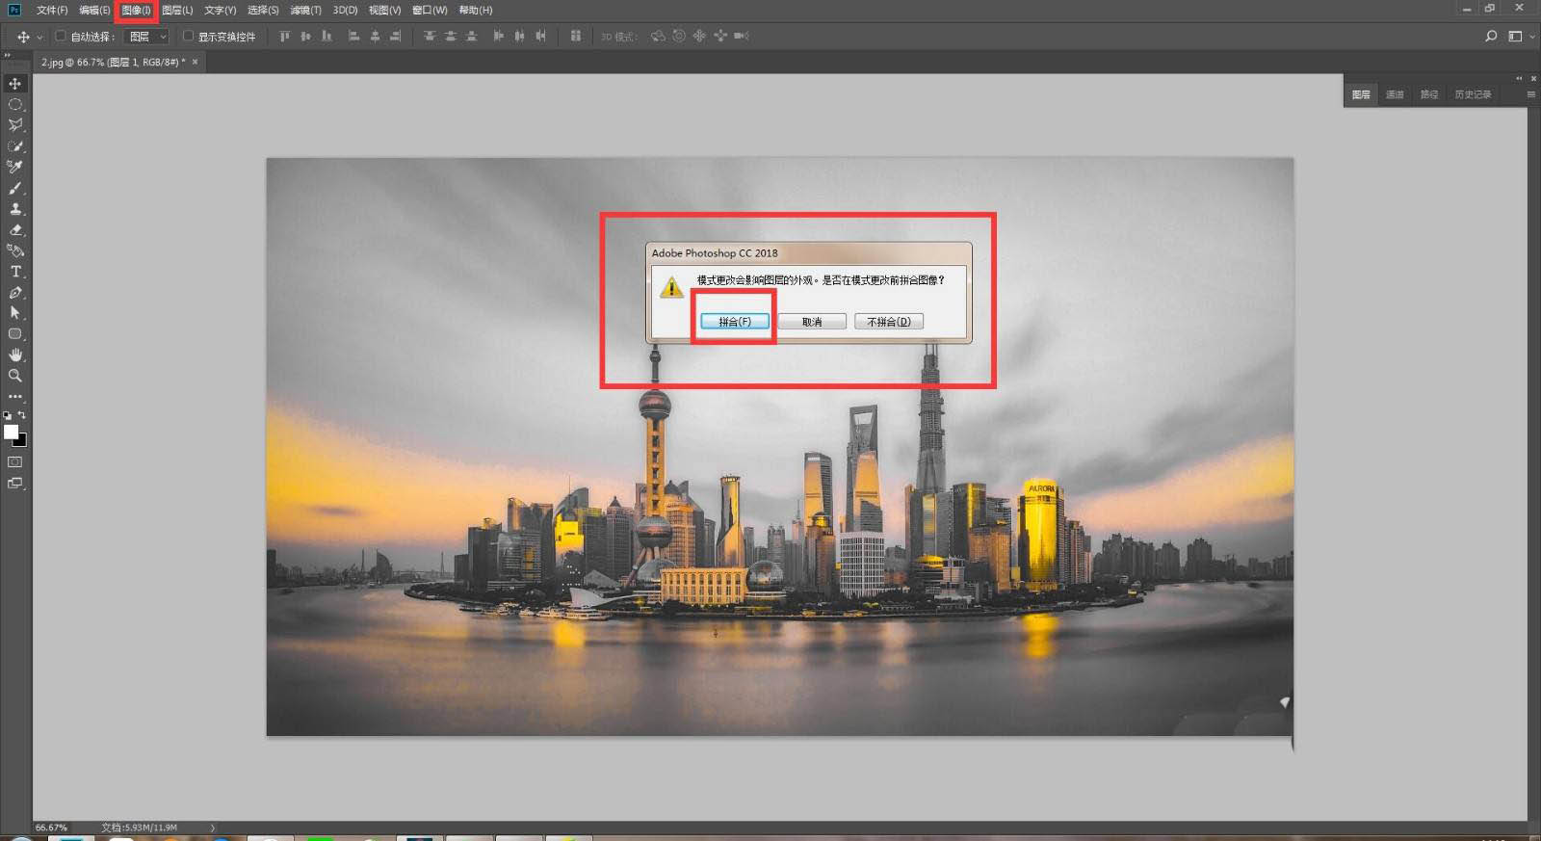Toggle Quick Mask mode
This screenshot has height=841, width=1541.
pyautogui.click(x=15, y=462)
